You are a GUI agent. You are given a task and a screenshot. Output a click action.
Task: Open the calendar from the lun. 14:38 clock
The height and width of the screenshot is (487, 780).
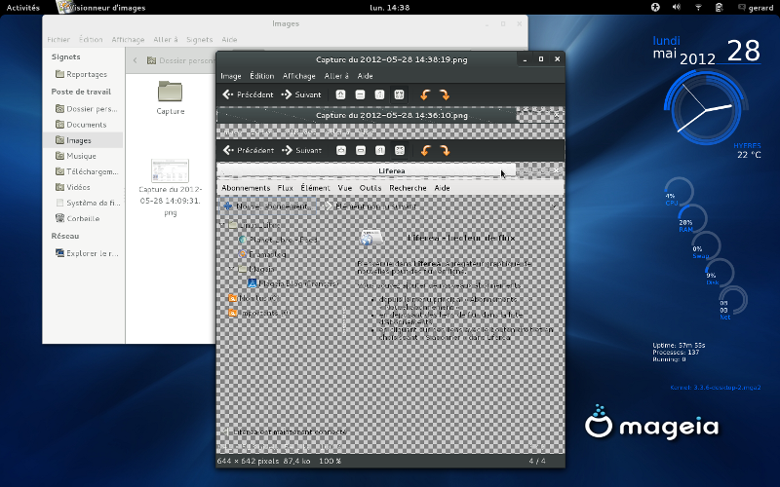(x=390, y=7)
